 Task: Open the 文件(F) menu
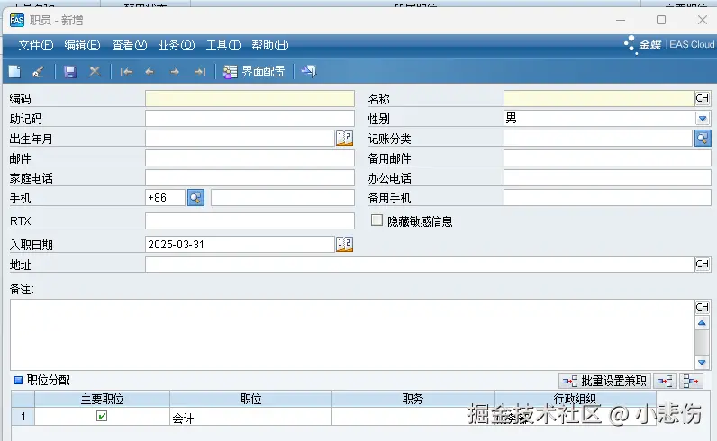point(36,45)
